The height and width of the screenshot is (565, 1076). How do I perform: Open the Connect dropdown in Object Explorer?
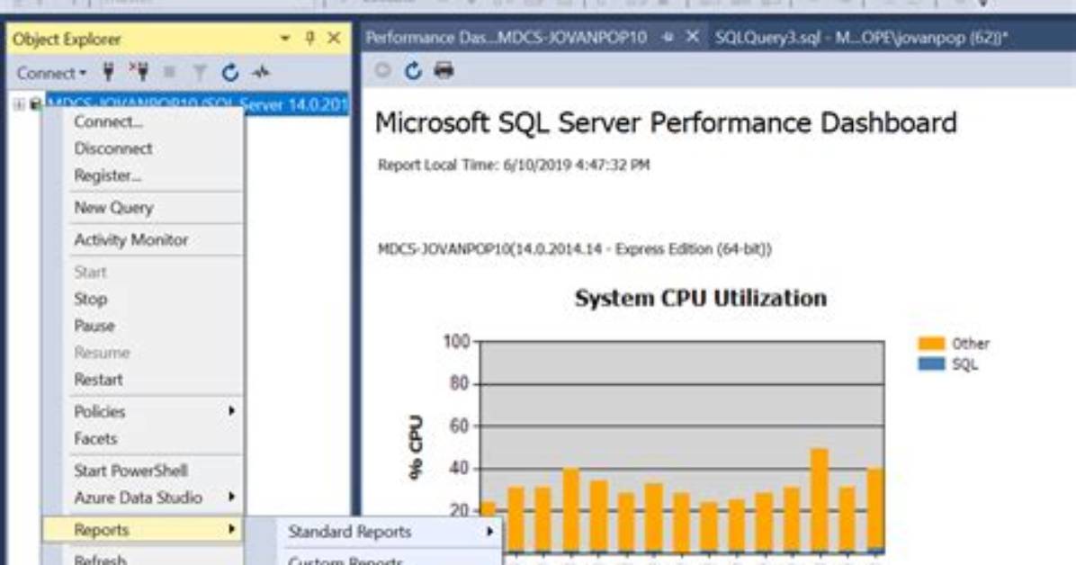(x=51, y=73)
